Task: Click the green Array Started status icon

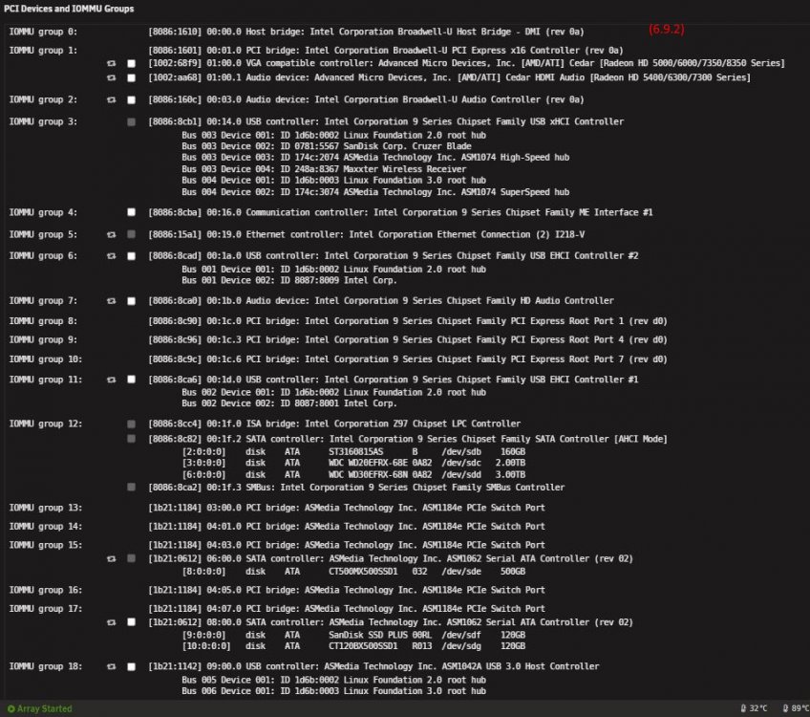Action: tap(11, 708)
